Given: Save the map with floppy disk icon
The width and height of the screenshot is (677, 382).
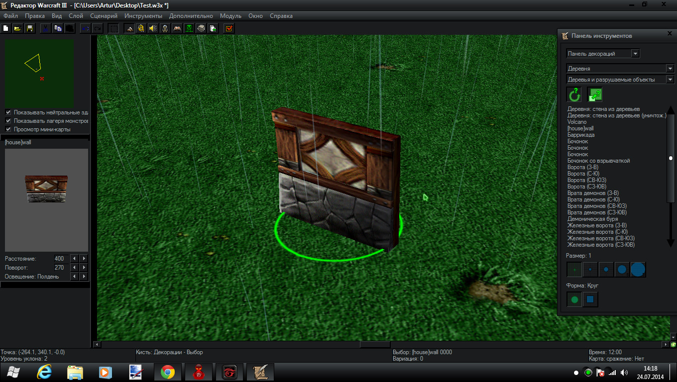Looking at the screenshot, I should pyautogui.click(x=29, y=28).
